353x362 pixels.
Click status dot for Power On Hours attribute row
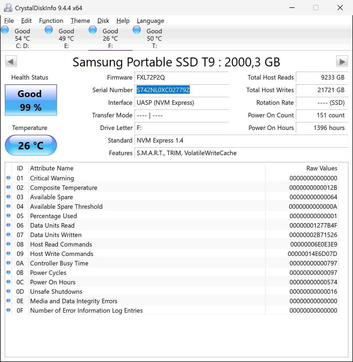pos(8,282)
